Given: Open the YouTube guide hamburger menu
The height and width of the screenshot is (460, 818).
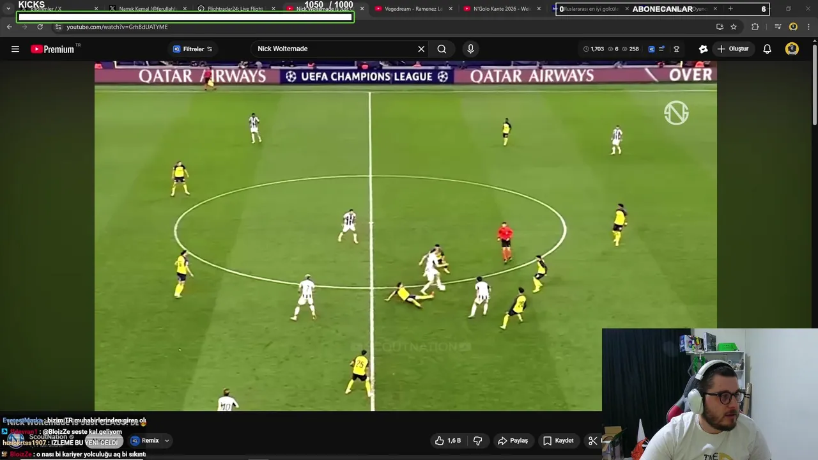Looking at the screenshot, I should coord(15,49).
